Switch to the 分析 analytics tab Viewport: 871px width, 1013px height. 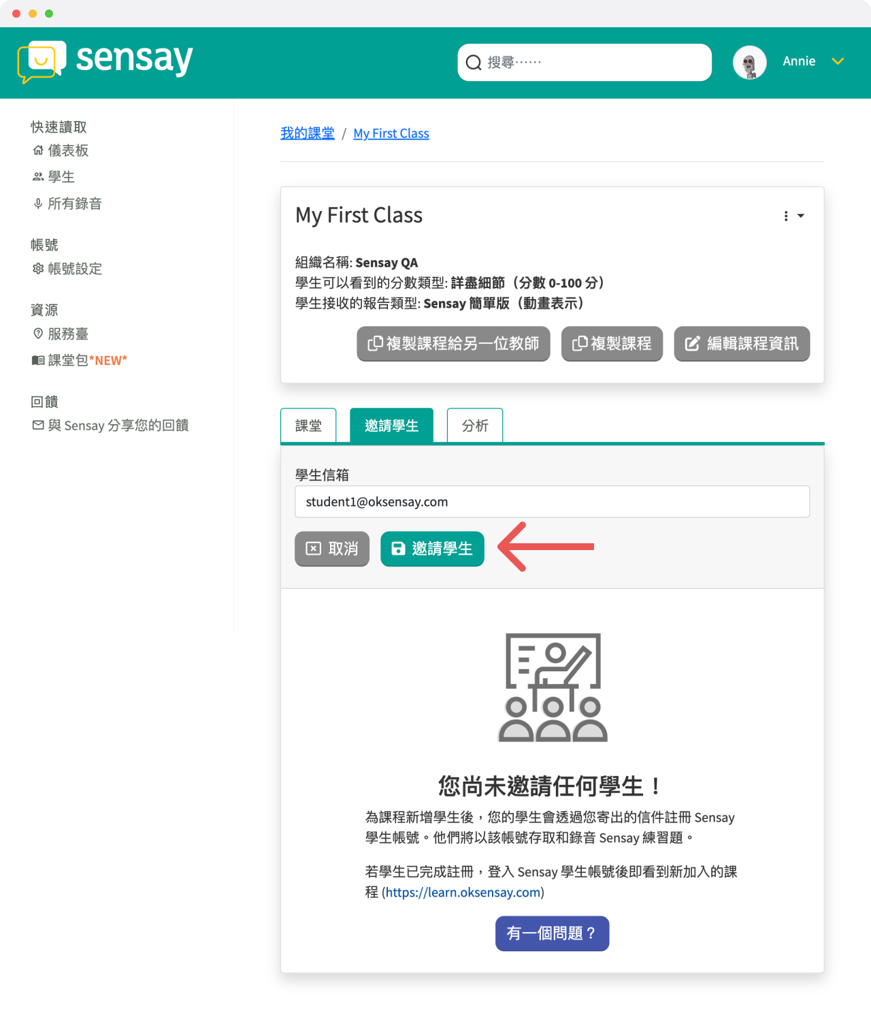tap(475, 425)
